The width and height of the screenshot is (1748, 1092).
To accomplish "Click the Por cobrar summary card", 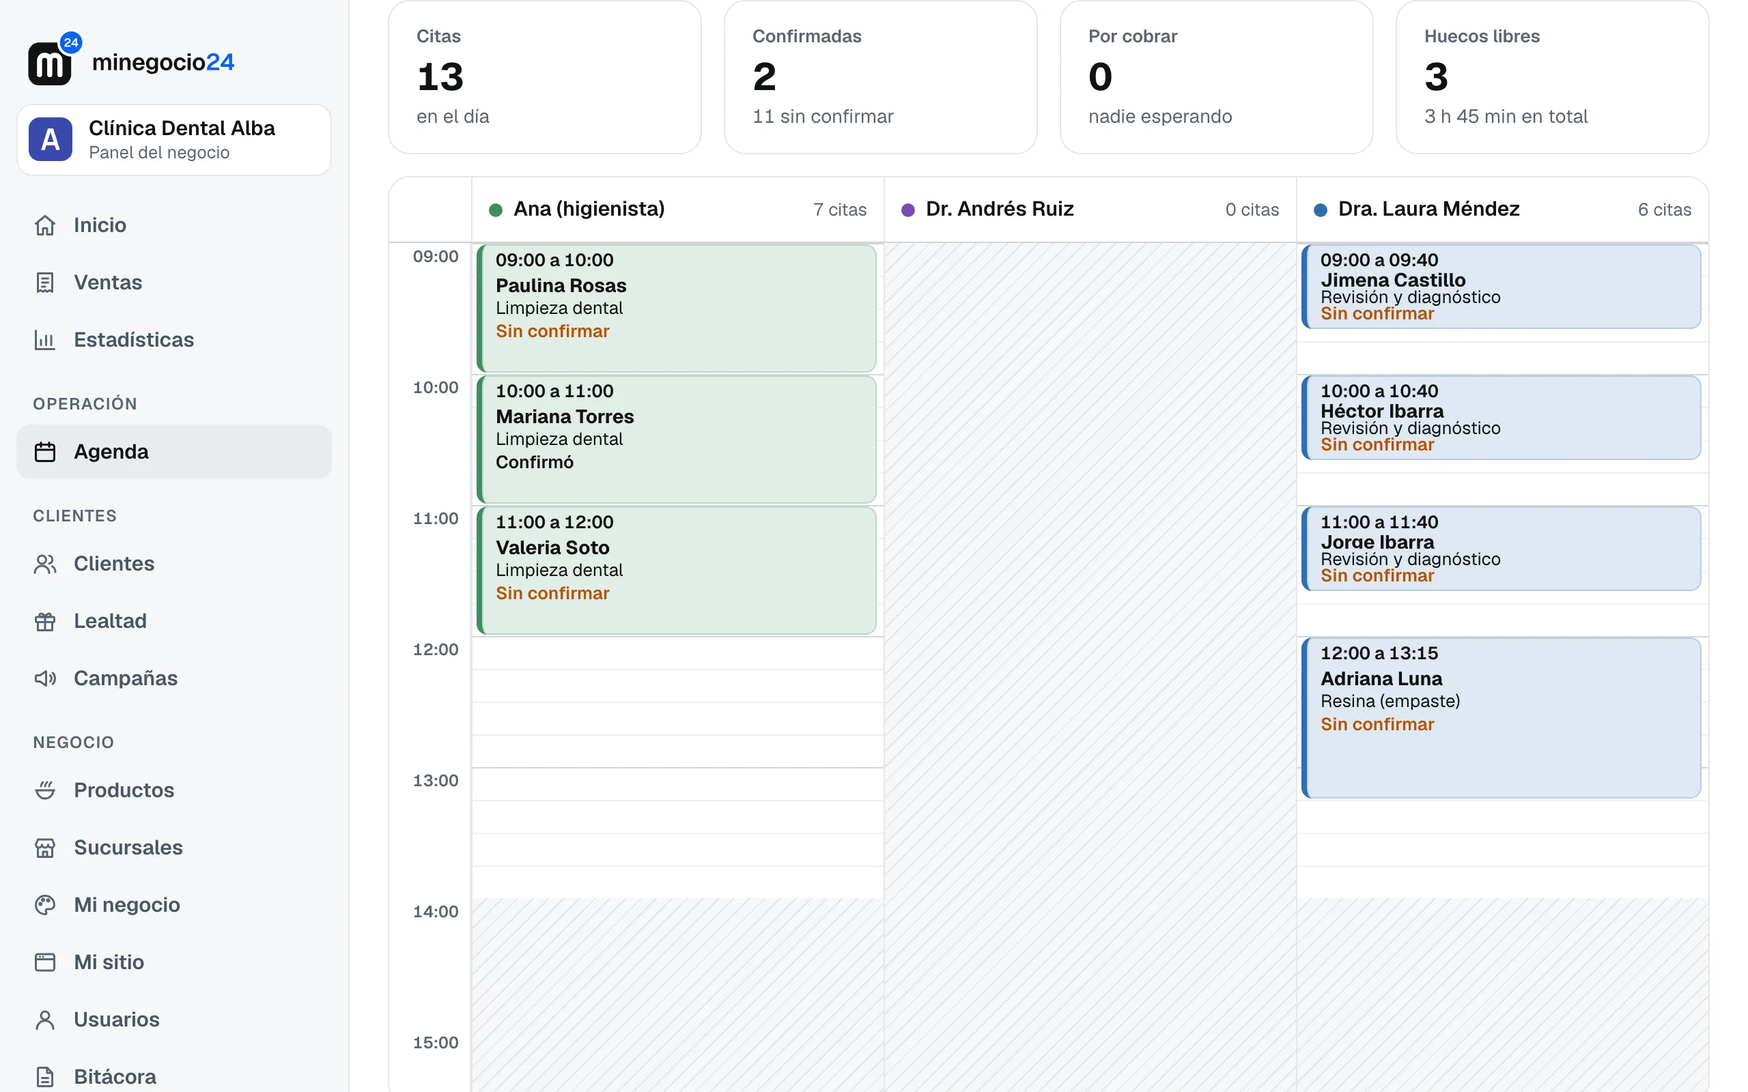I will click(1216, 76).
